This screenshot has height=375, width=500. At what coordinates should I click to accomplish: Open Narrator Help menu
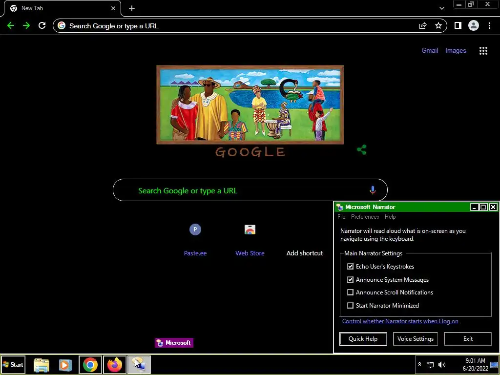pyautogui.click(x=390, y=217)
